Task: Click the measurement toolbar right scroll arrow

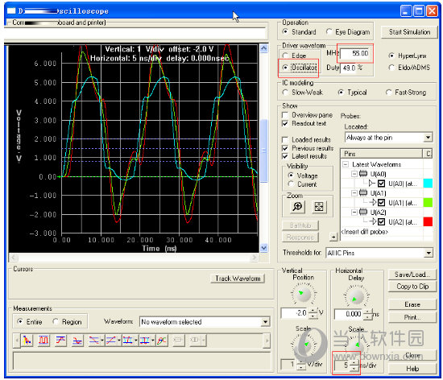Action: pos(267,341)
